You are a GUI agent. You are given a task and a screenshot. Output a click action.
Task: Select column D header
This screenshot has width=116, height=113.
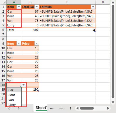point(103,2)
